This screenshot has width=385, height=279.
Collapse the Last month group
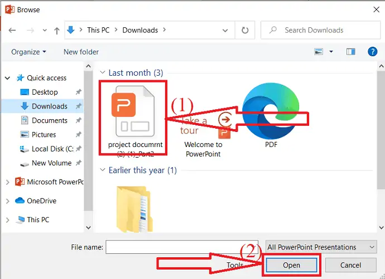pyautogui.click(x=103, y=73)
